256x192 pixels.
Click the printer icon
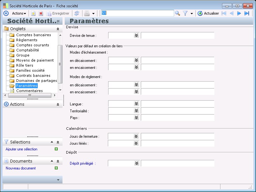click(87, 13)
